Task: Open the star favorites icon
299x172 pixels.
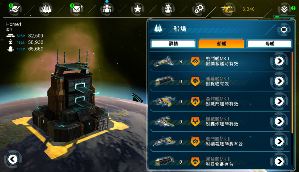Action: pos(137,9)
